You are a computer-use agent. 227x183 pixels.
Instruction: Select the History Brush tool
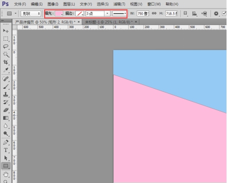[x=6, y=102]
